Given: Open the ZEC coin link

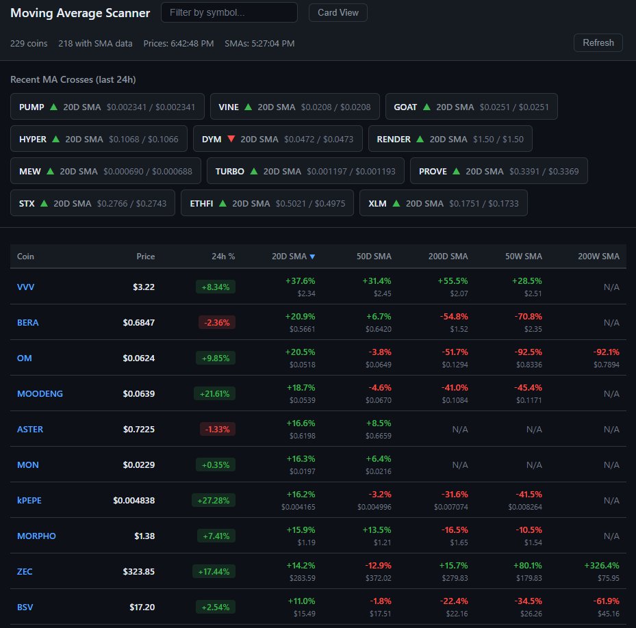Looking at the screenshot, I should [x=25, y=572].
